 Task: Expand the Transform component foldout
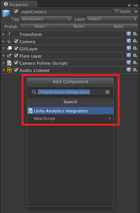tap(4, 34)
